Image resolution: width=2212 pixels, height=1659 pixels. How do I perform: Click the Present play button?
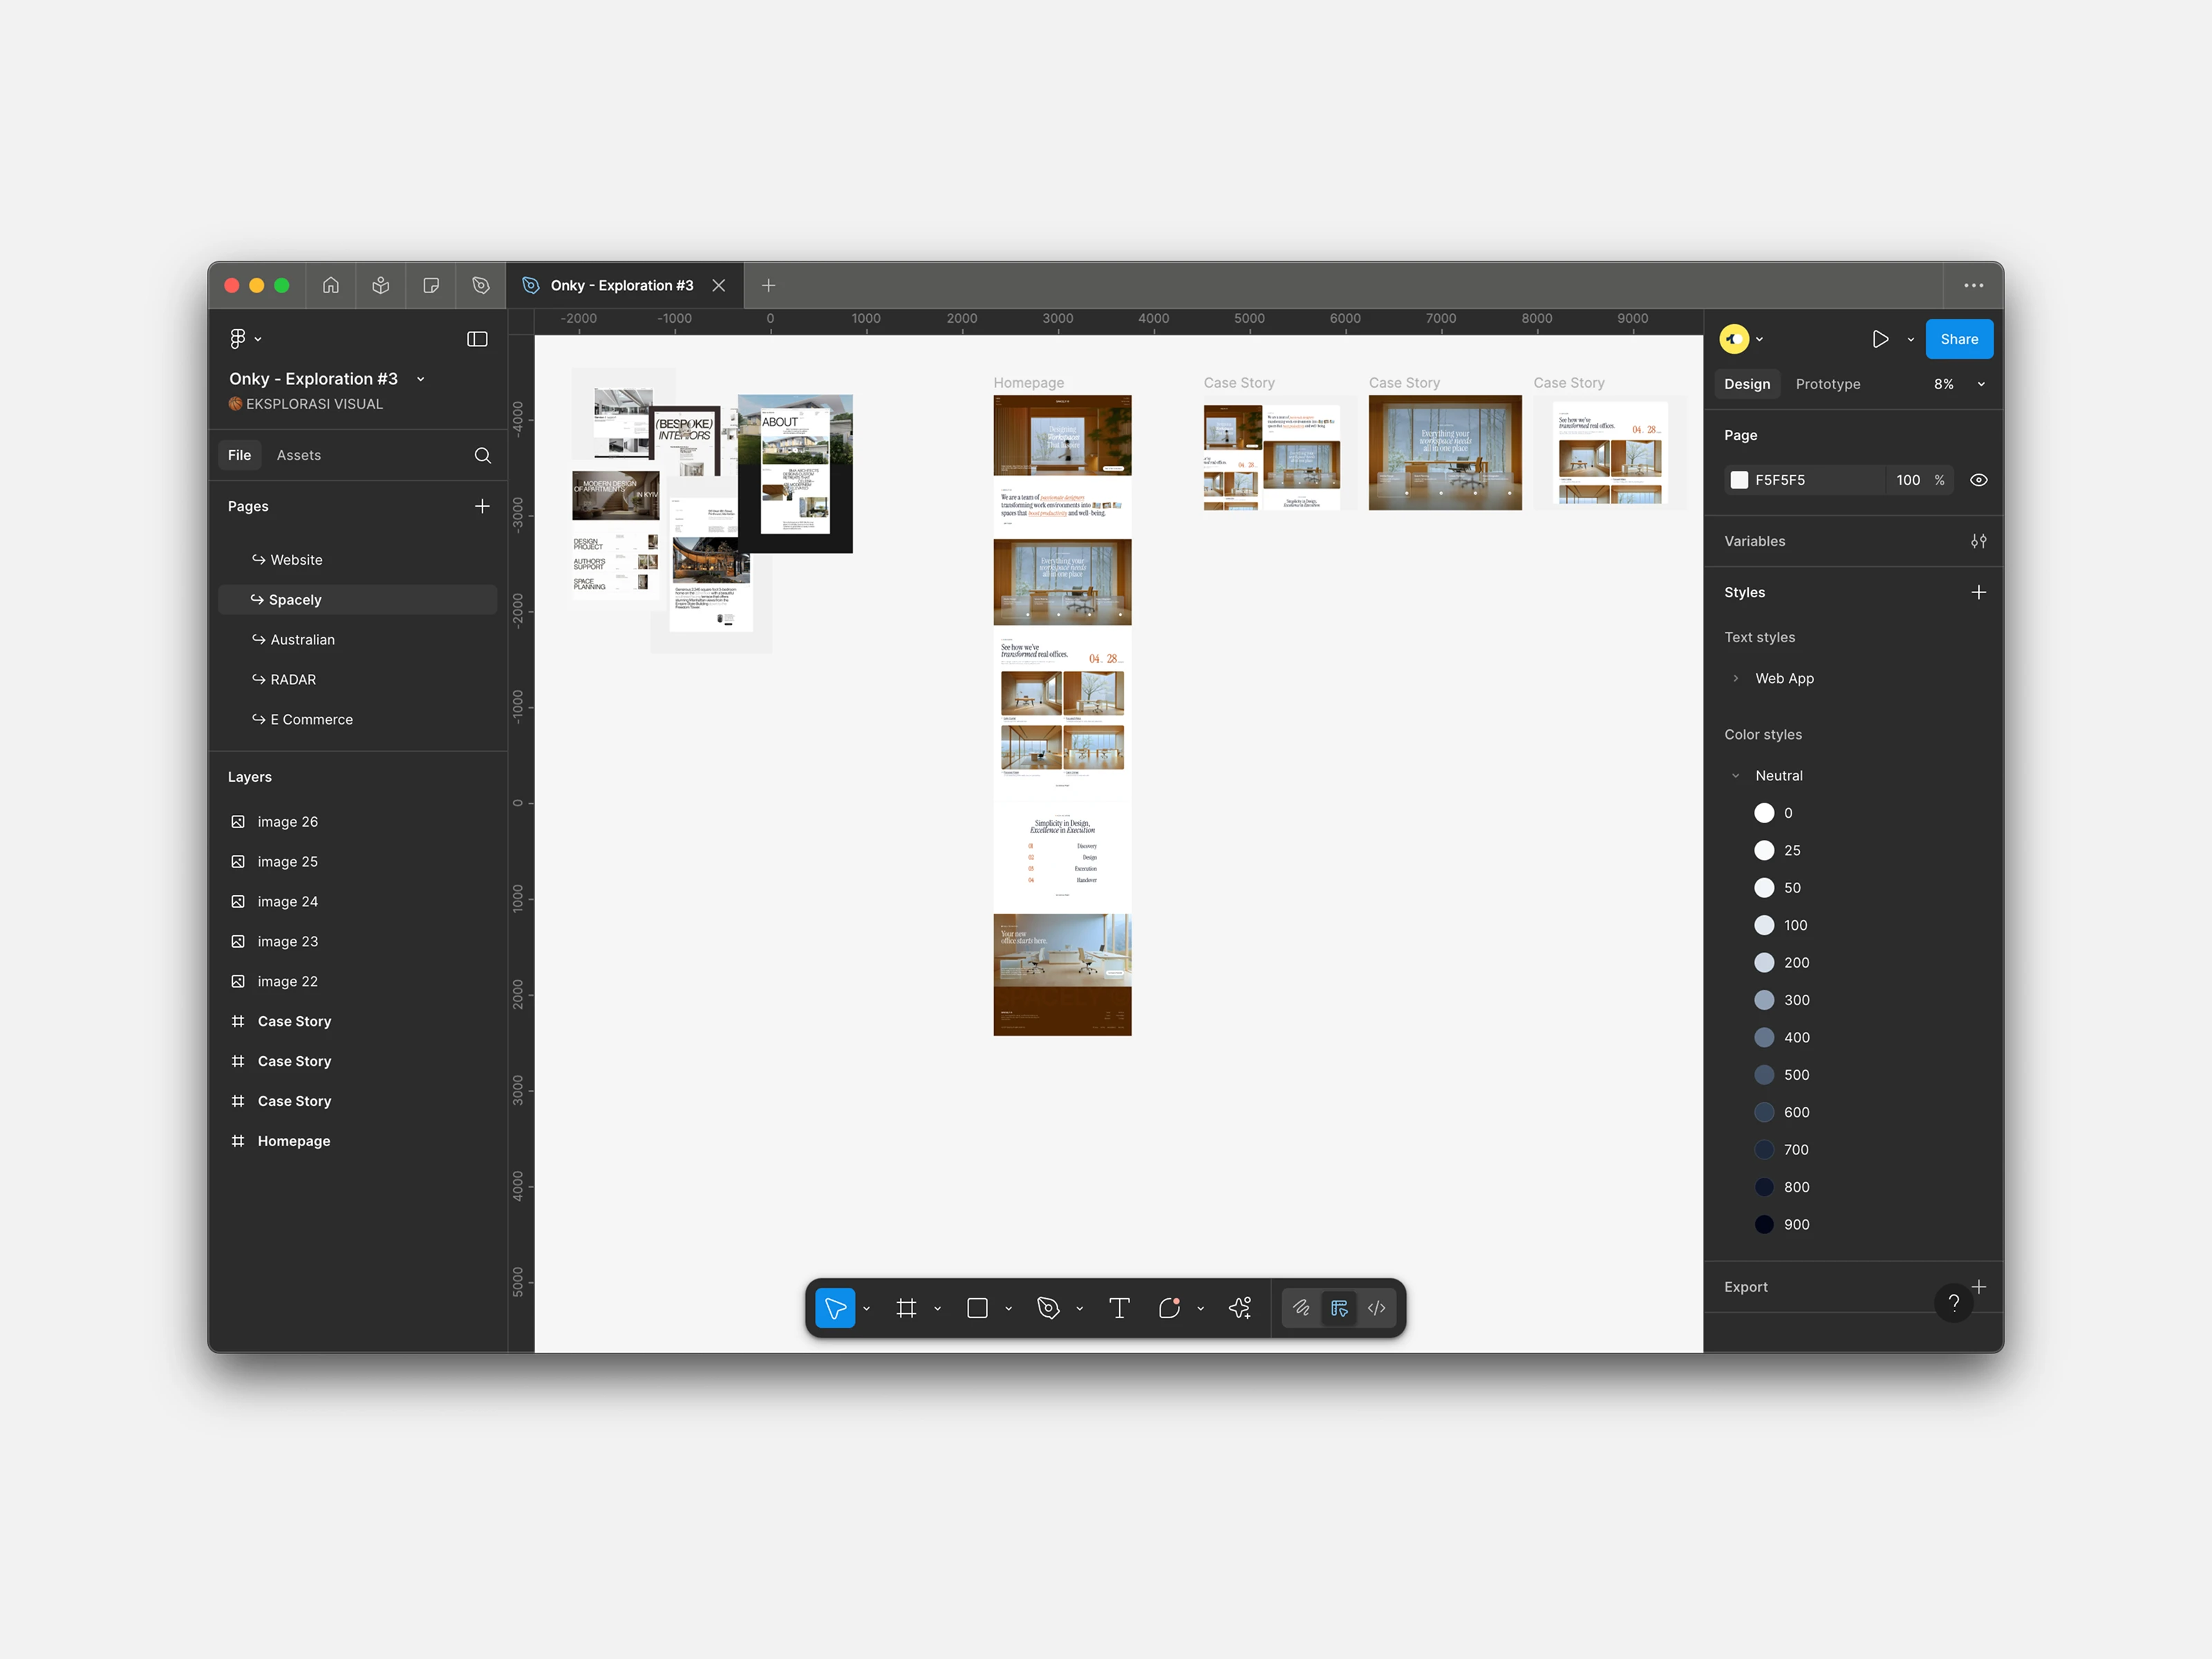point(1880,339)
